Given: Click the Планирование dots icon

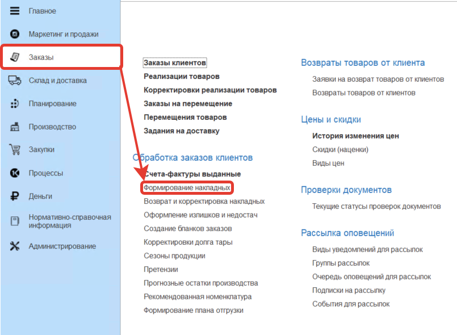Looking at the screenshot, I should [x=15, y=103].
